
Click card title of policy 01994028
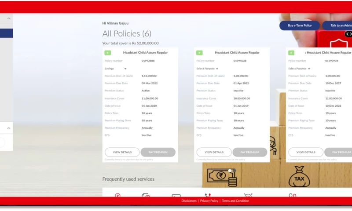tap(237, 52)
